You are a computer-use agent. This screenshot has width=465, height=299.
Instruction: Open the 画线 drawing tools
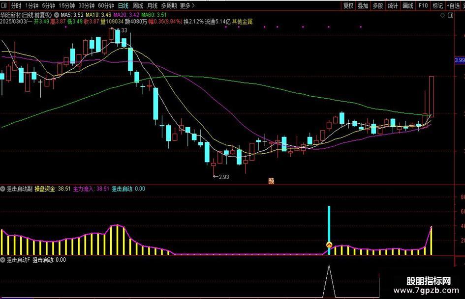(408, 5)
